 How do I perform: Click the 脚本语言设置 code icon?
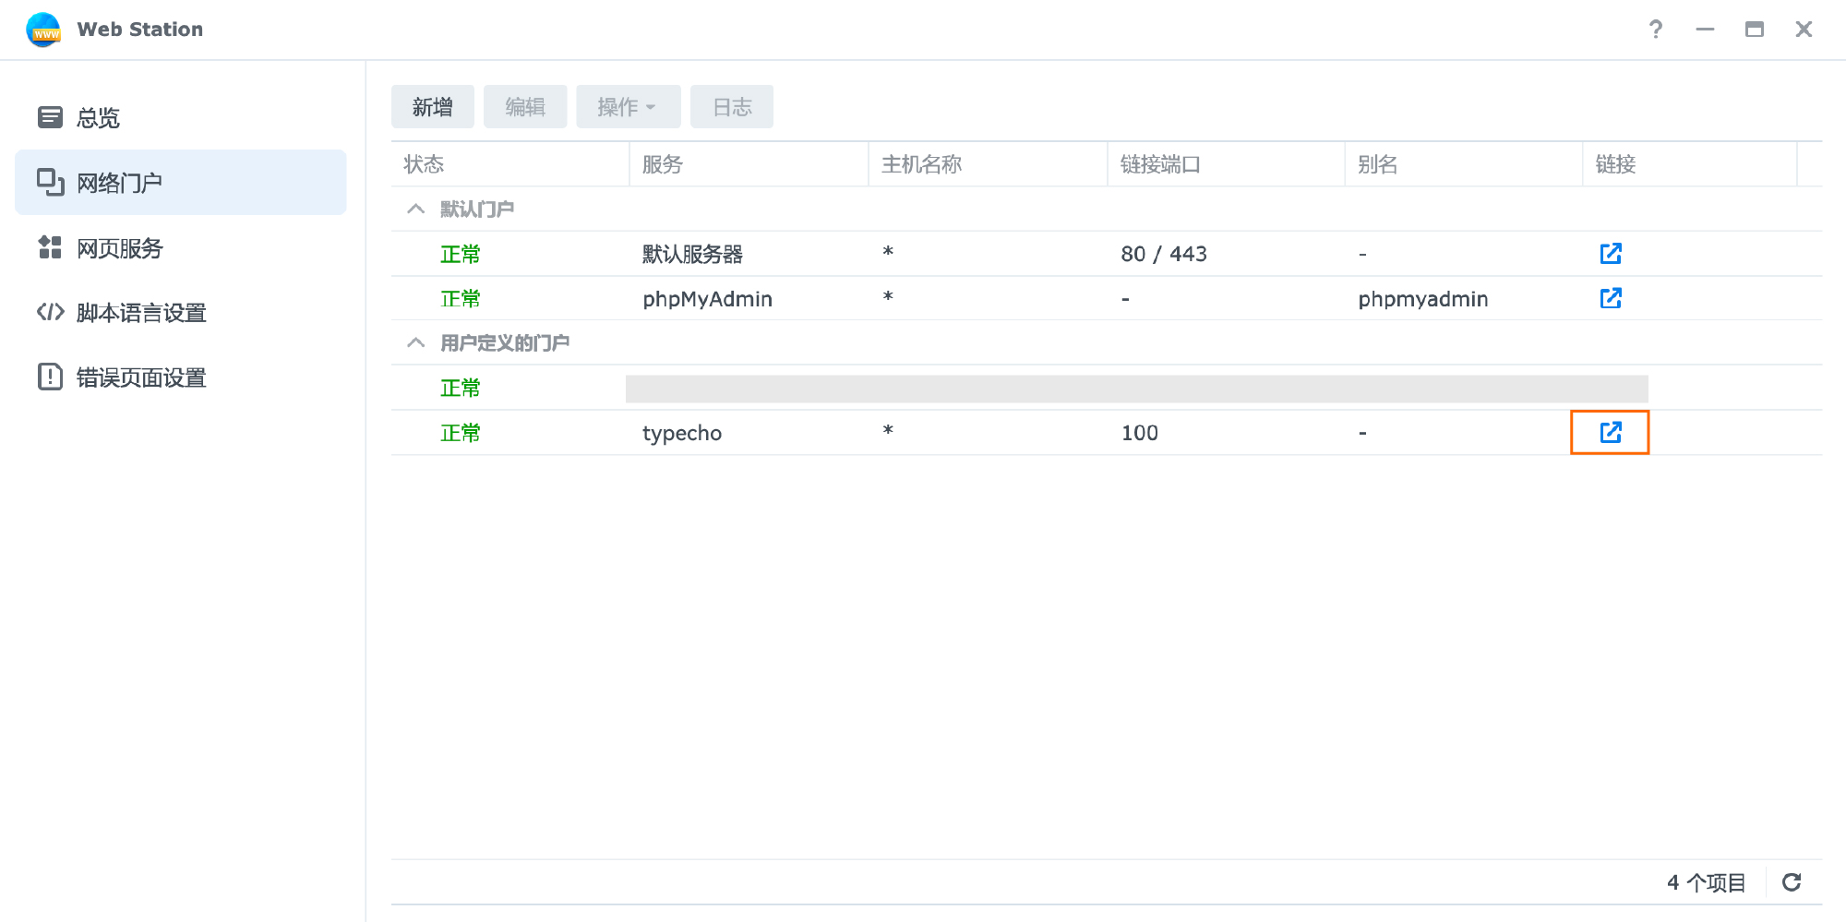point(50,313)
